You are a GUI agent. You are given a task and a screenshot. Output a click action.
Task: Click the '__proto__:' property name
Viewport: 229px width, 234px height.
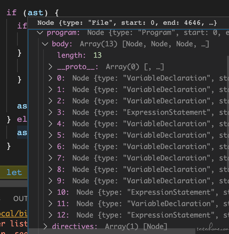coord(78,67)
